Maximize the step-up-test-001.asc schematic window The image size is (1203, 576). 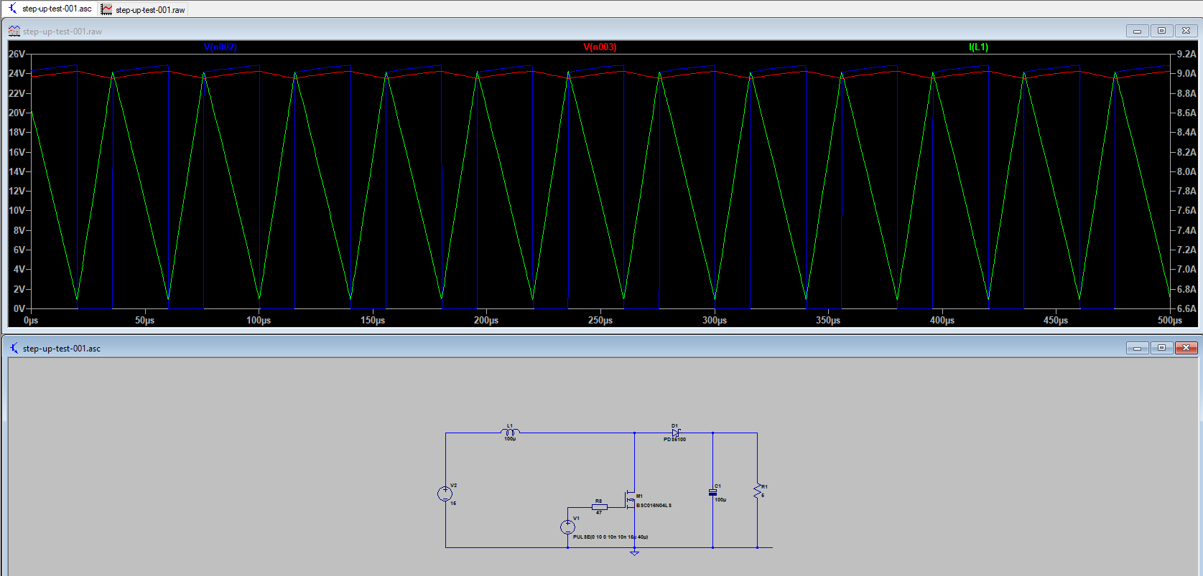tap(1161, 348)
